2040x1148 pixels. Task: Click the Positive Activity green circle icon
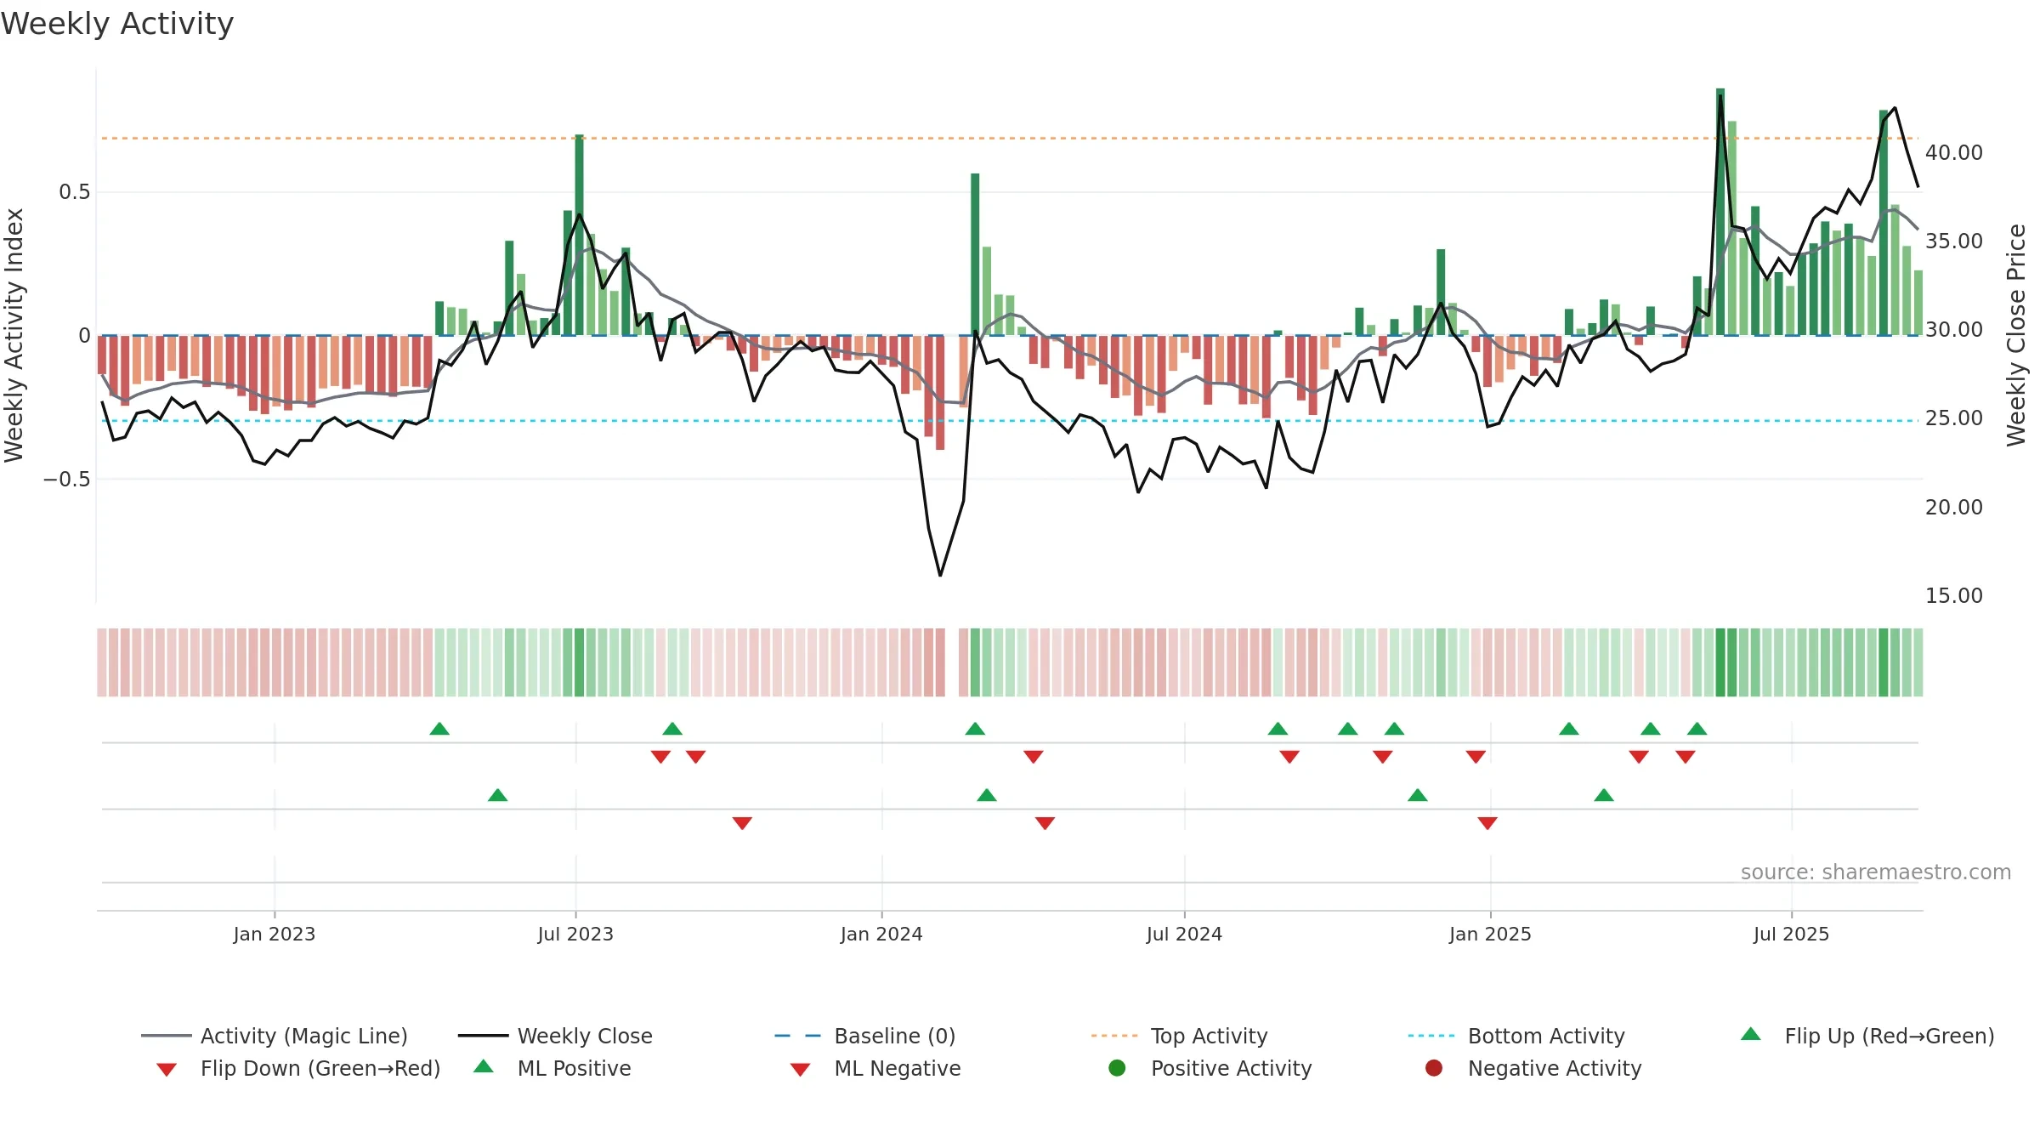point(1117,1068)
